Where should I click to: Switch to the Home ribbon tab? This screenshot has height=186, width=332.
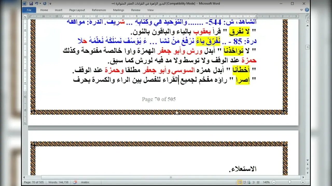[x=44, y=10]
